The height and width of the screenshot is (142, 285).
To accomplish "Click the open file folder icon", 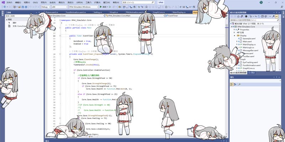I will pyautogui.click(x=20, y=7).
